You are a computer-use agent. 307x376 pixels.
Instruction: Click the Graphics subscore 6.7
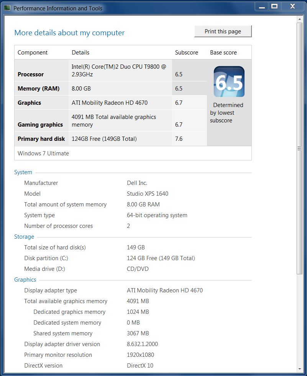click(179, 103)
